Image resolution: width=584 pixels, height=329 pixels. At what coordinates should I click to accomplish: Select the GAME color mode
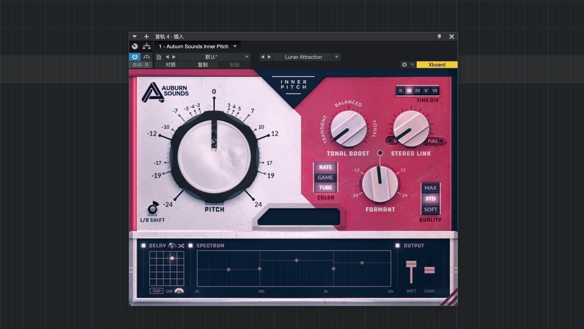point(325,177)
